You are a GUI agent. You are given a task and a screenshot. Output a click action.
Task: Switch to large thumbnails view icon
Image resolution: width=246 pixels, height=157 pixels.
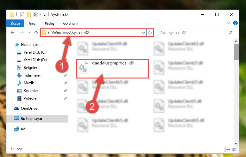(x=234, y=149)
